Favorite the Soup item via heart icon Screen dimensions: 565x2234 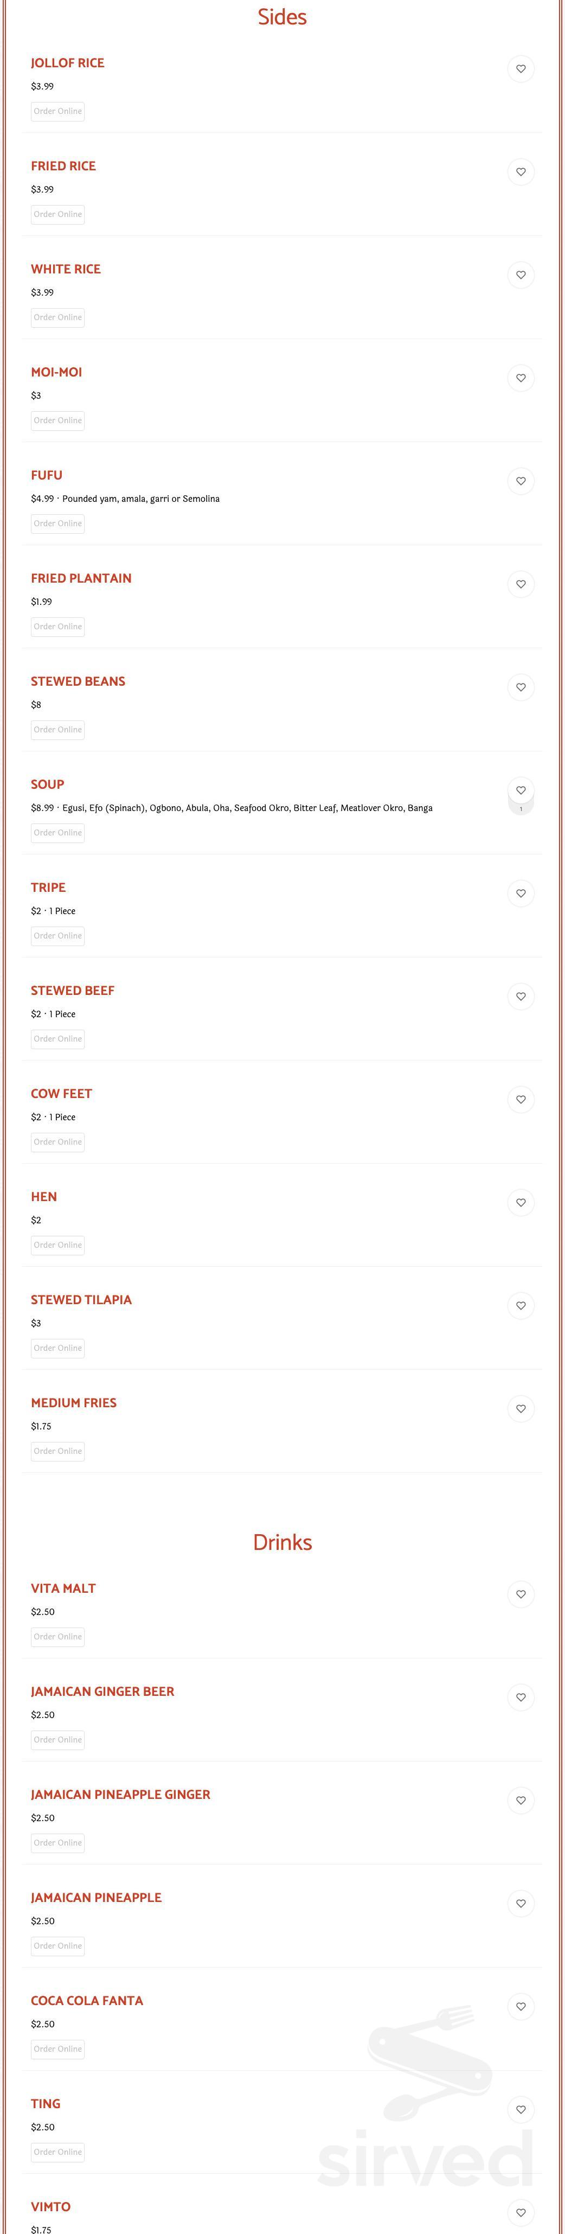click(521, 790)
